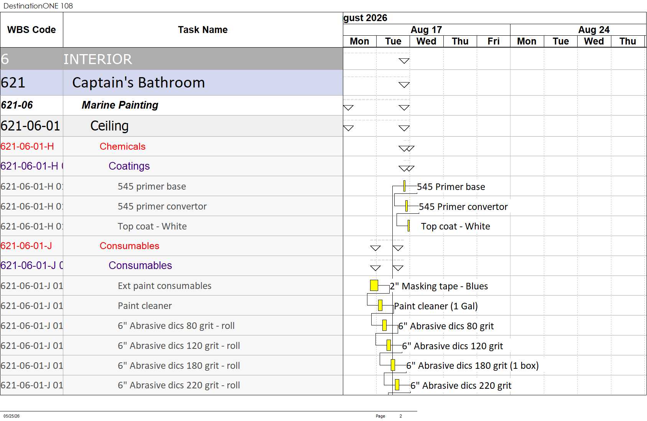The image size is (647, 421).
Task: Click the INTERIOR summary triangle marker
Action: (x=404, y=61)
